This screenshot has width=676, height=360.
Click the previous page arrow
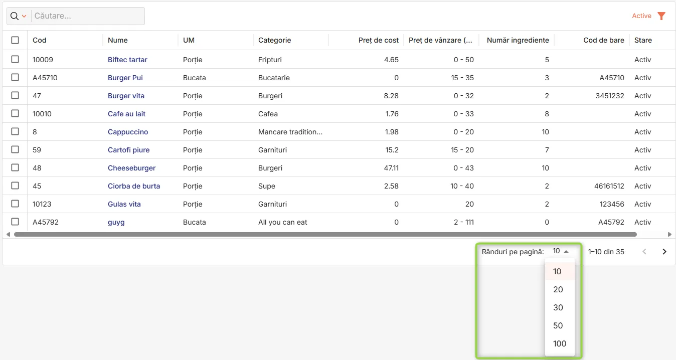[644, 252]
